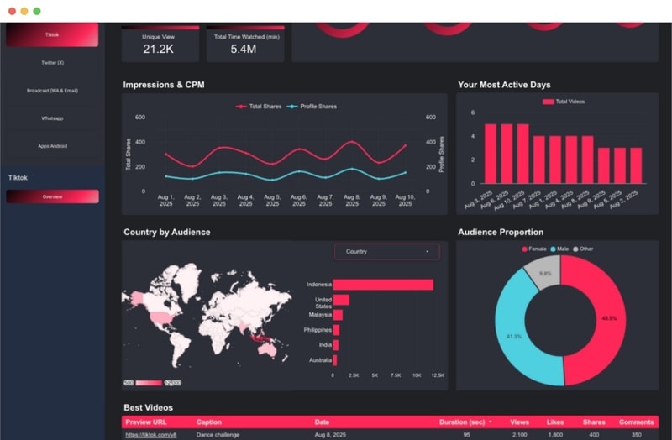Click the Other legend marker

[x=575, y=249]
